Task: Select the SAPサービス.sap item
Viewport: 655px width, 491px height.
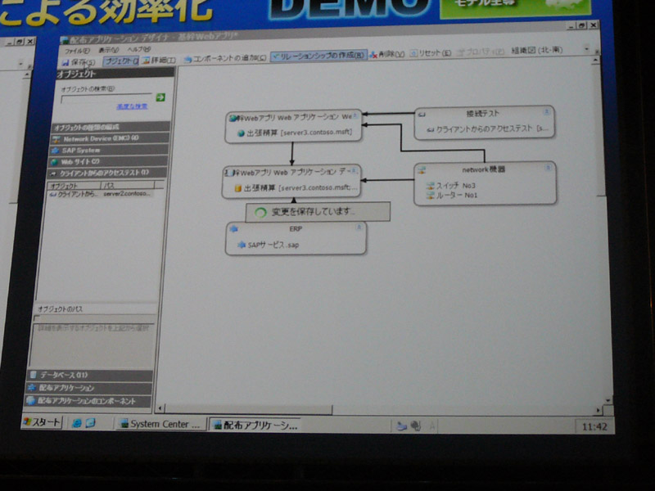Action: point(269,245)
